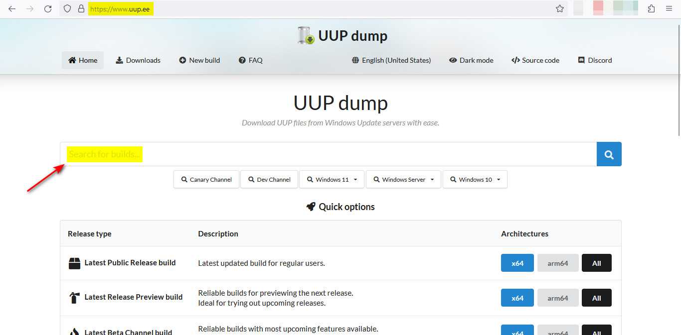Expand the Windows 10 dropdown
The image size is (681, 335).
475,180
